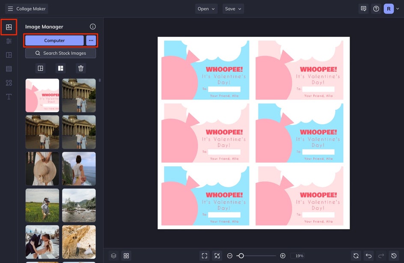This screenshot has width=404, height=263.
Task: Select the first-row cathedral couple thumbnail
Action: [x=79, y=96]
